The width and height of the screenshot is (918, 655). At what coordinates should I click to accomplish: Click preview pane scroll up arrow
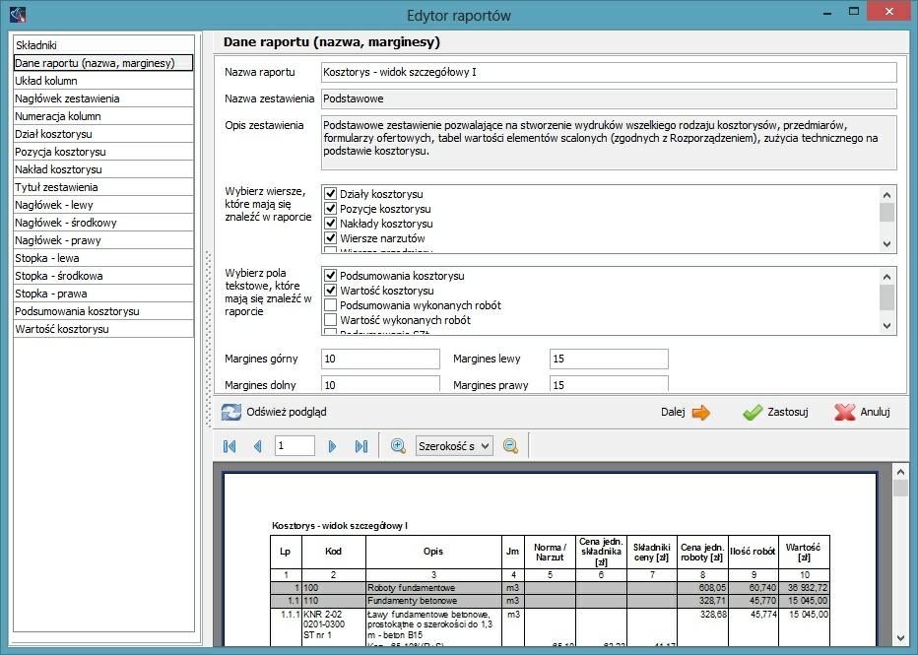900,471
